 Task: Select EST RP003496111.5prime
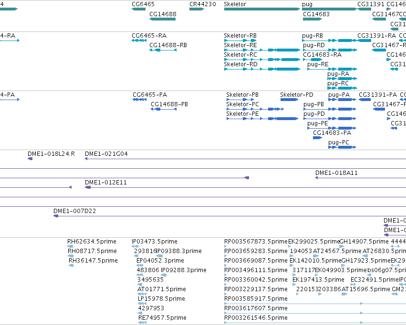(x=226, y=275)
